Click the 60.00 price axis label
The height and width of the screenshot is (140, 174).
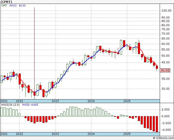tap(166, 44)
